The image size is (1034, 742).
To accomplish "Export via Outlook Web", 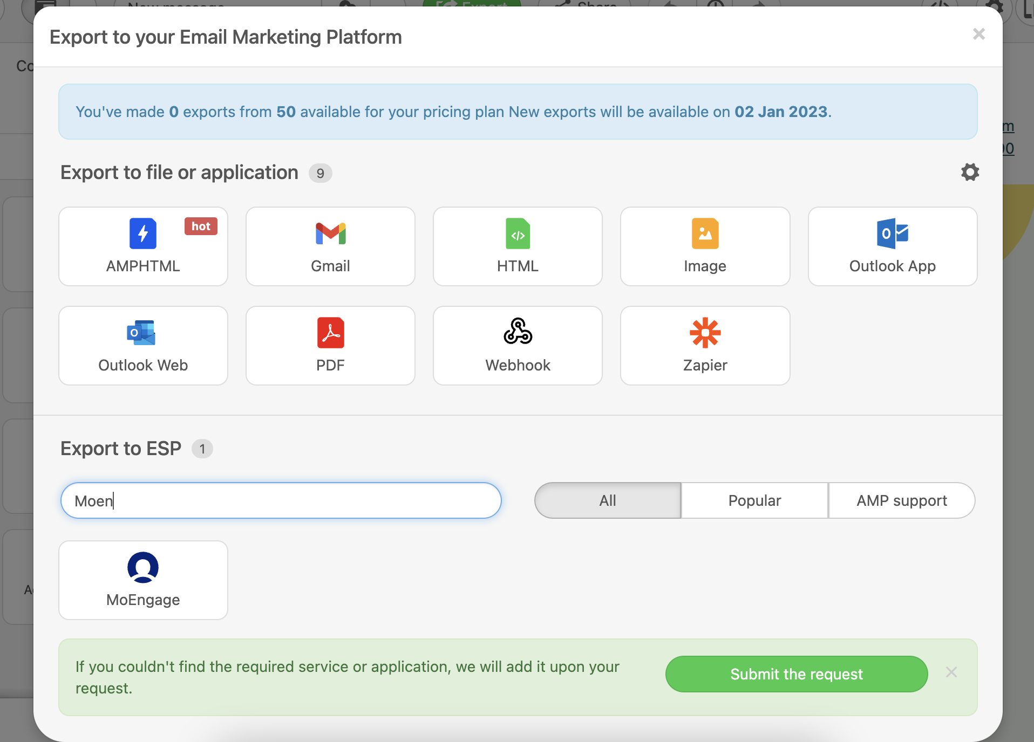I will pyautogui.click(x=142, y=346).
